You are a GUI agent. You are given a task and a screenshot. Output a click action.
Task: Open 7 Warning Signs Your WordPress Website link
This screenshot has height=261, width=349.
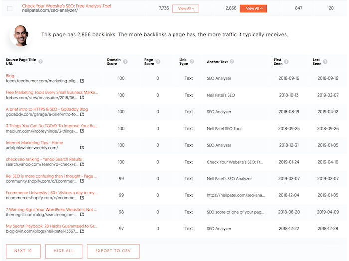click(x=51, y=209)
